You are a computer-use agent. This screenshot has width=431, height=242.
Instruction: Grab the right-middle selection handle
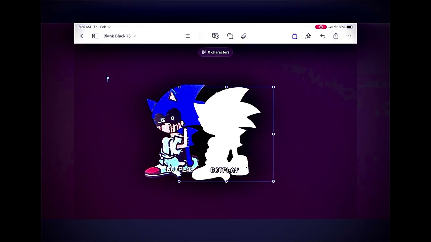point(273,134)
